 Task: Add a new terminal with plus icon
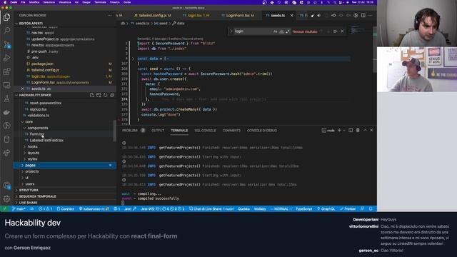click(339, 130)
